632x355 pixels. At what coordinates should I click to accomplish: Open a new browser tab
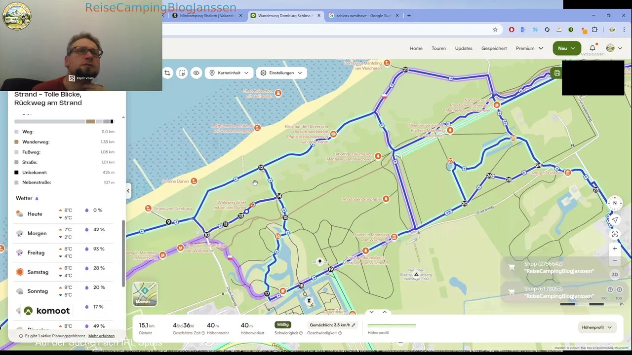click(x=409, y=16)
